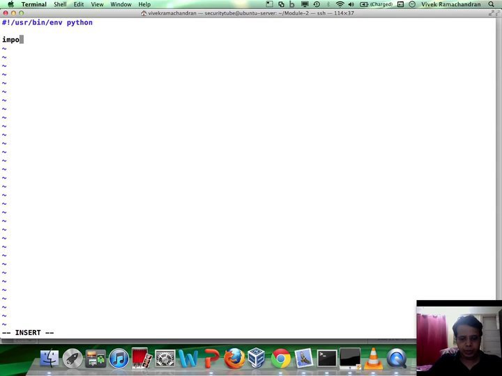This screenshot has width=502, height=376.
Task: Launch Microsoft Word from the Dock
Action: point(188,358)
